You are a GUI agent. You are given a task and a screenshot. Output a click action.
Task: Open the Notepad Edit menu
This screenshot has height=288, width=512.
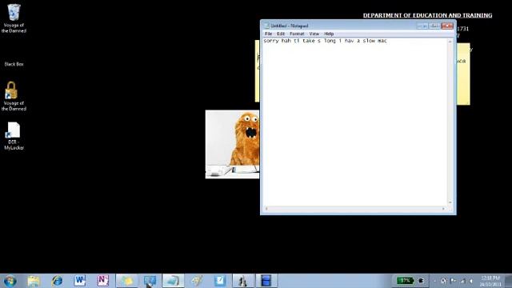(x=281, y=34)
